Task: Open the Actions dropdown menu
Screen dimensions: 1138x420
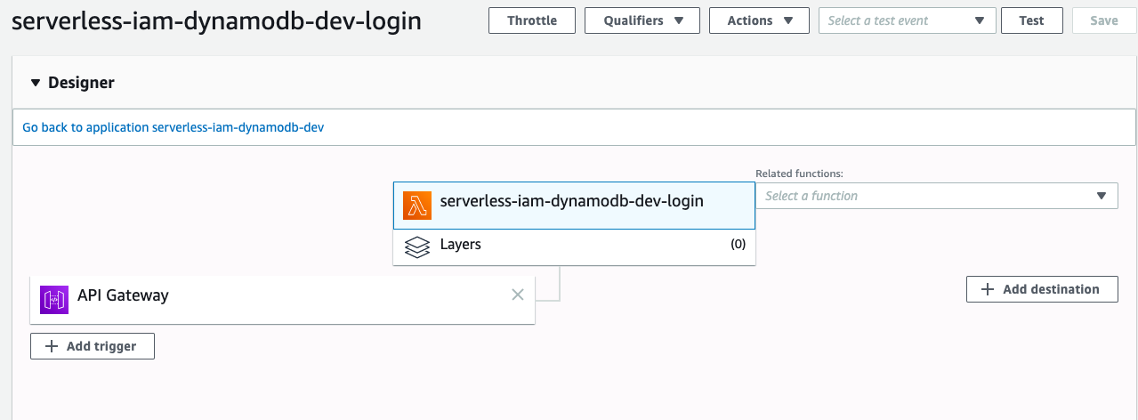Action: click(759, 20)
